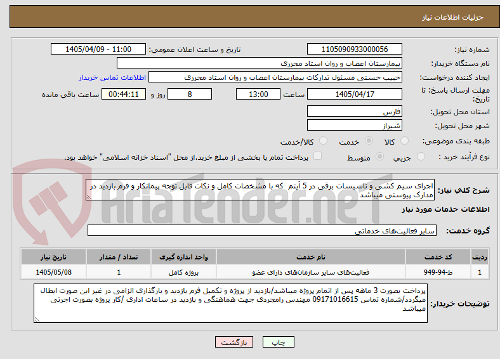Click the service code cell ط-94-949

pos(438,272)
